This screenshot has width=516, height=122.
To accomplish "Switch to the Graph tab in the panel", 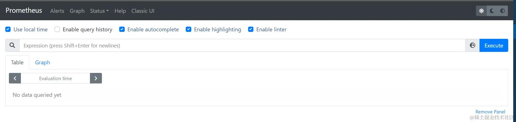I will 42,62.
